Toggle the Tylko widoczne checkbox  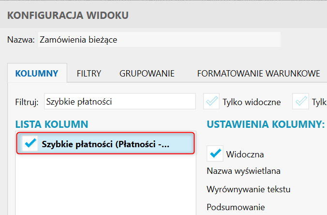coord(212,102)
